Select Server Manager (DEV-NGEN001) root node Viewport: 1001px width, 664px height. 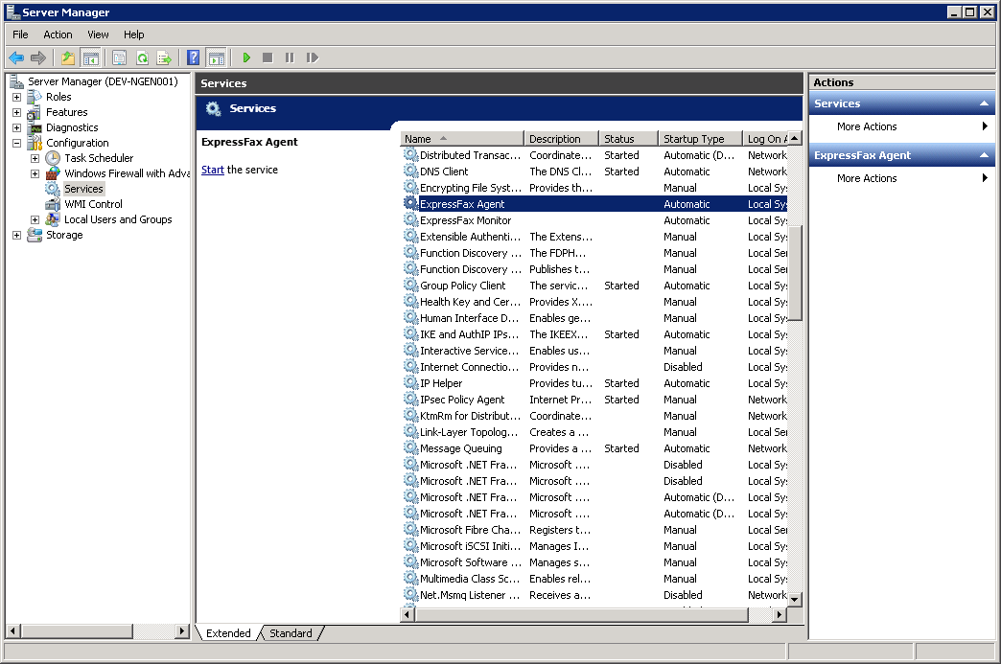click(x=103, y=81)
